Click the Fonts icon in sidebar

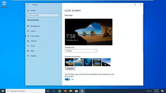tap(28, 46)
